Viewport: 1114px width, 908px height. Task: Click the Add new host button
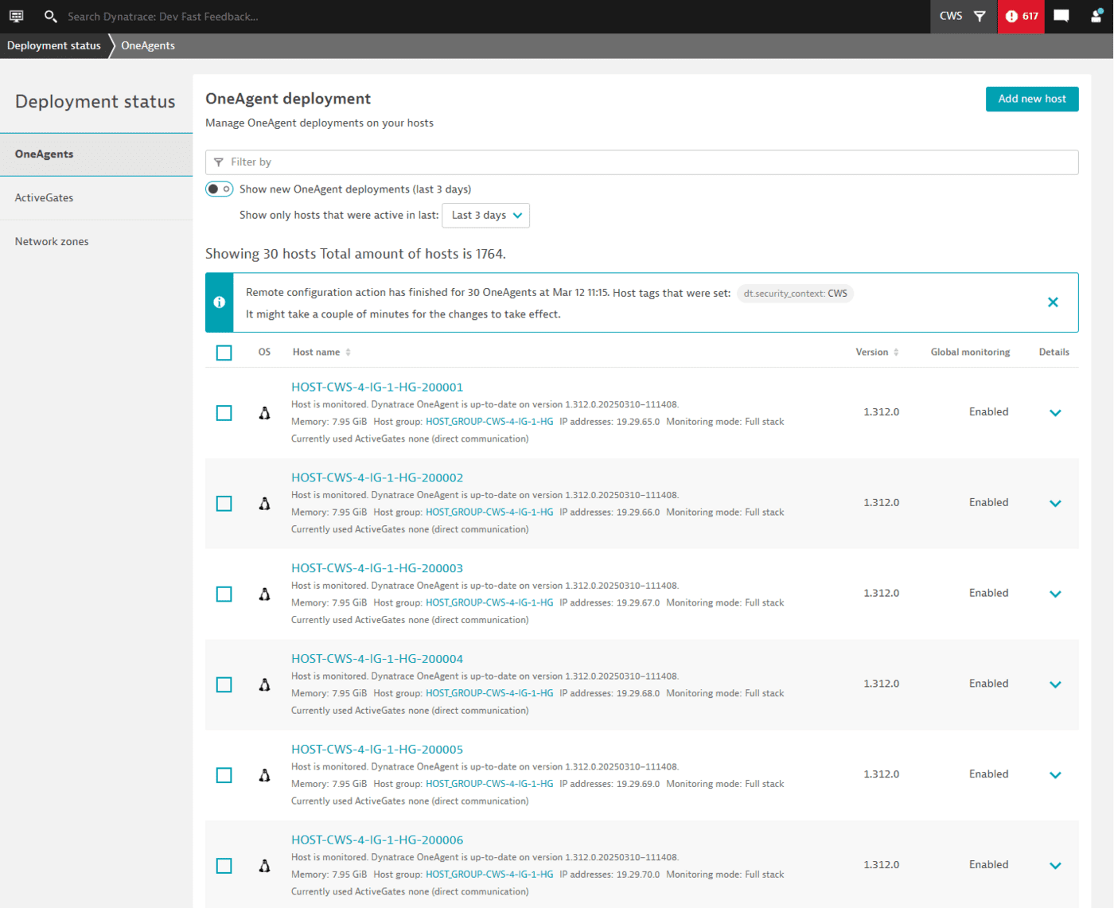pyautogui.click(x=1031, y=99)
